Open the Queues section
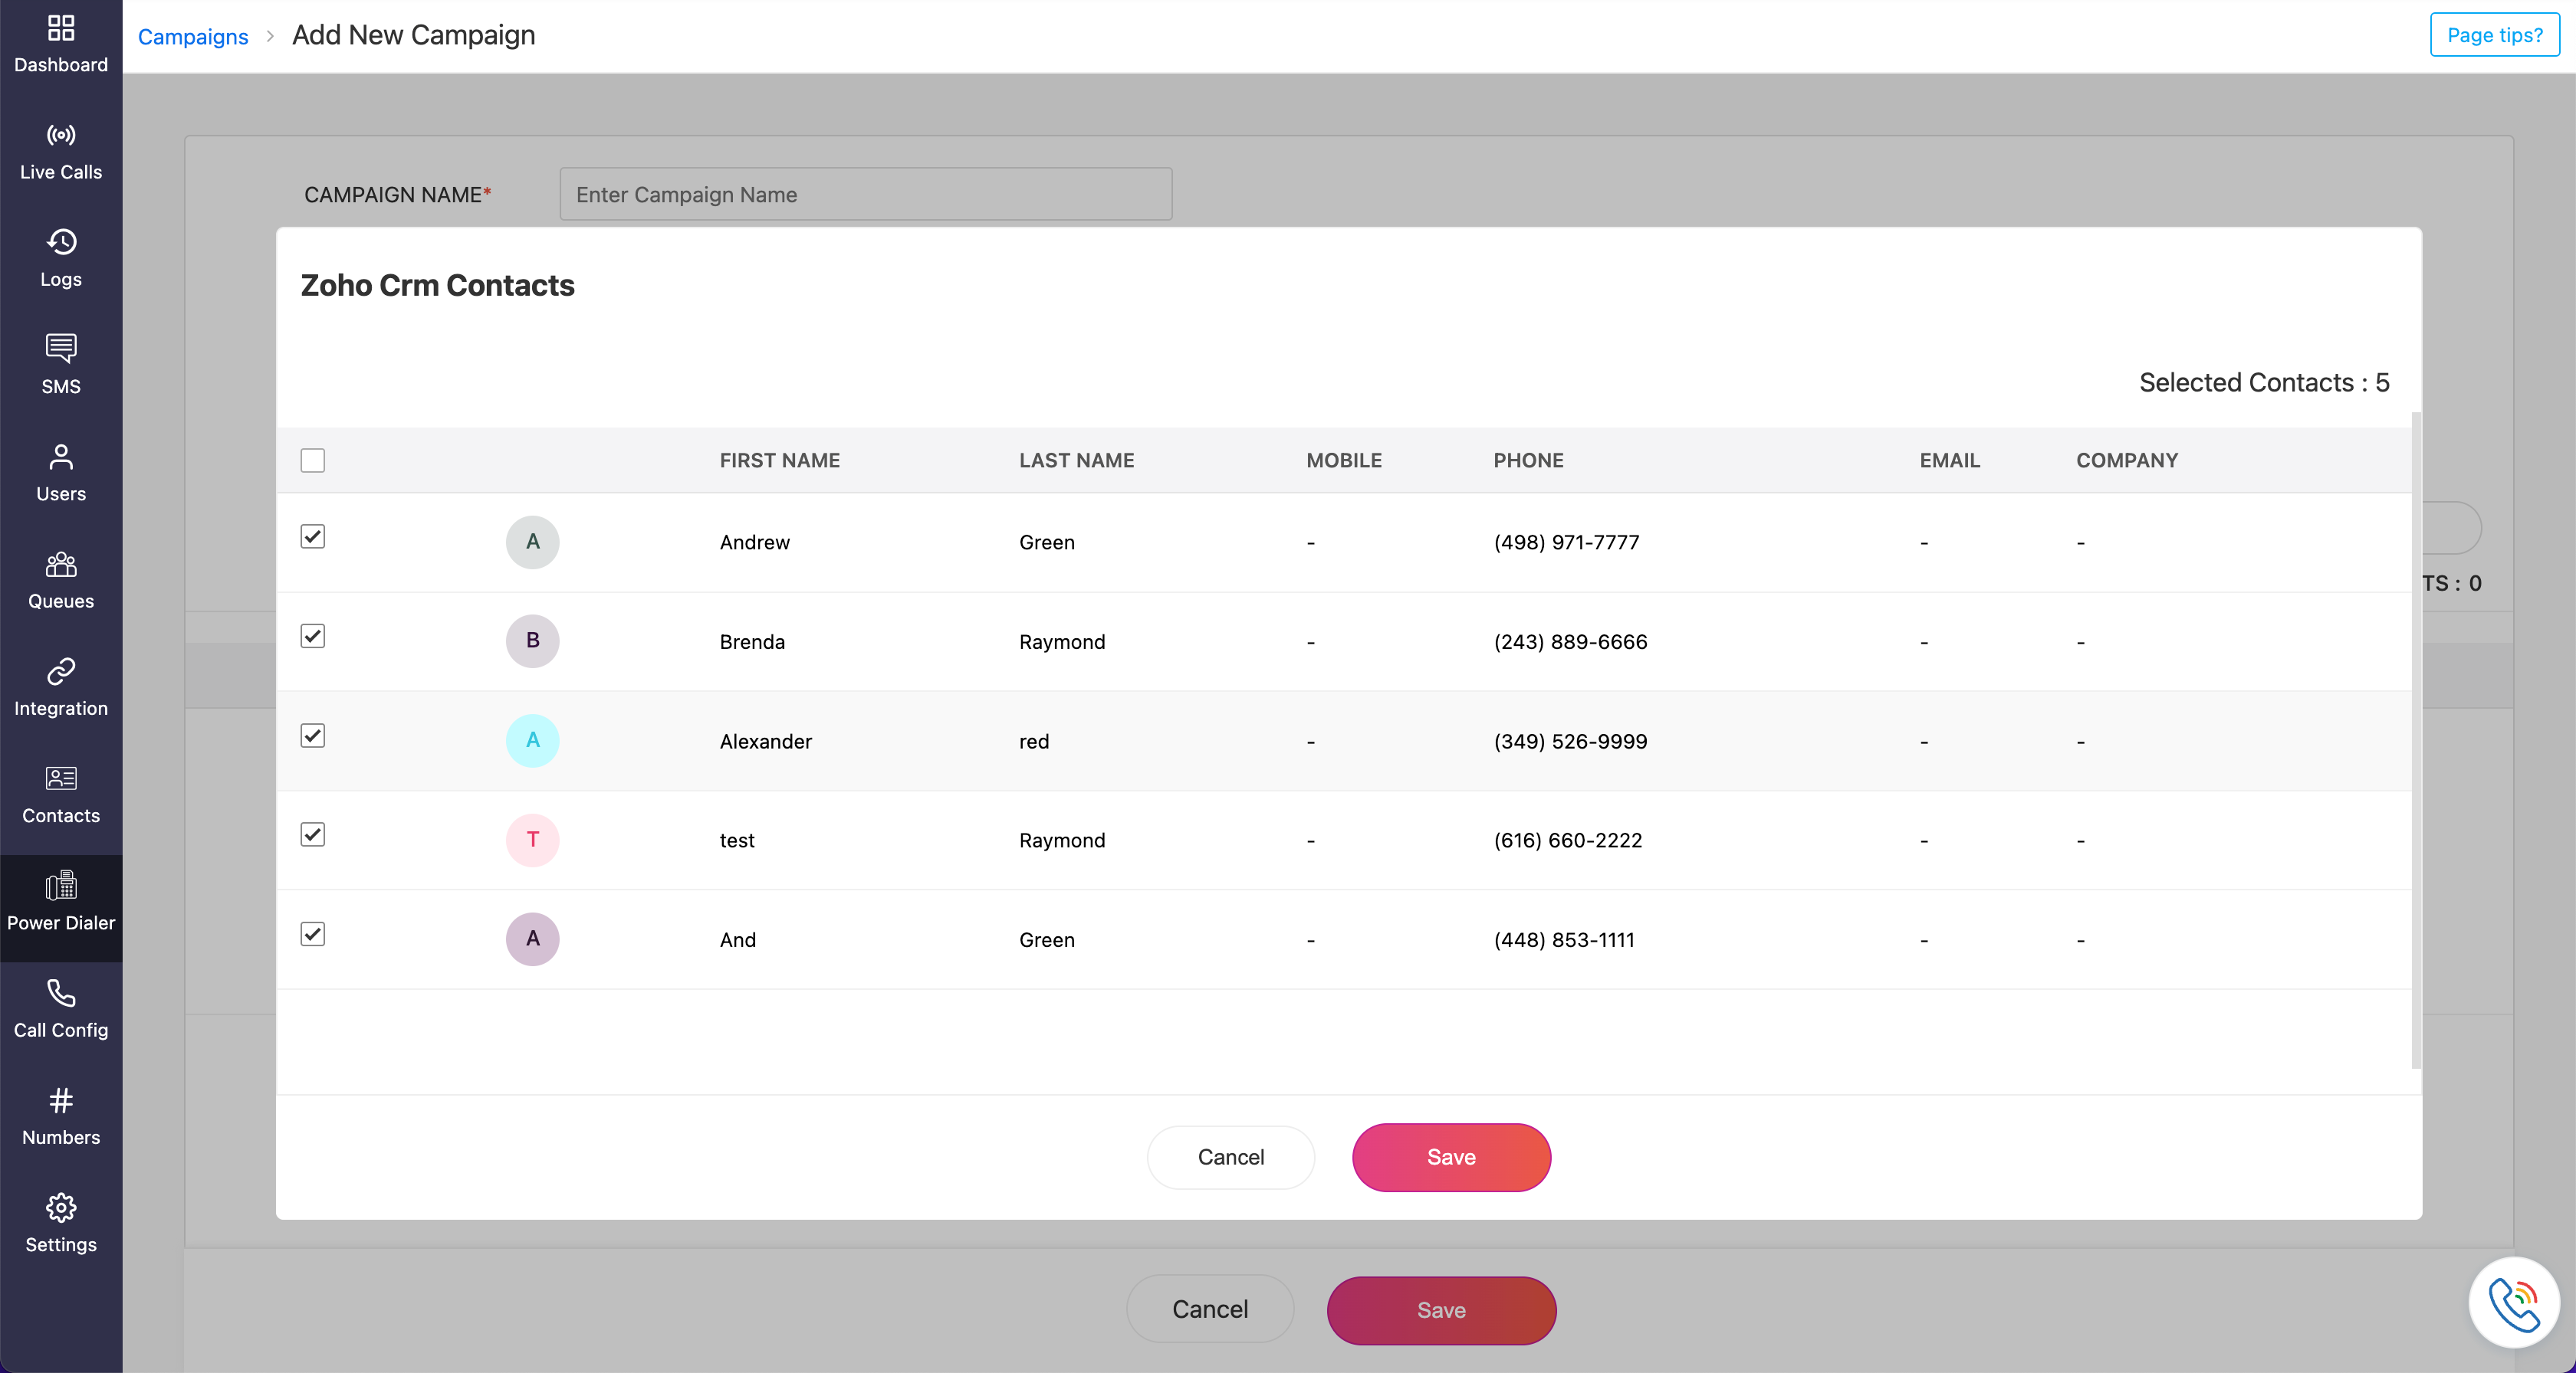2576x1373 pixels. (61, 579)
